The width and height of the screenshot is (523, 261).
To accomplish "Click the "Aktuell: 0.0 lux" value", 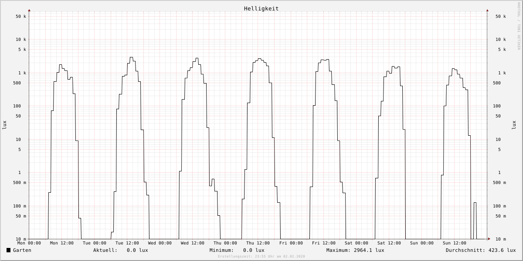I will (121, 250).
